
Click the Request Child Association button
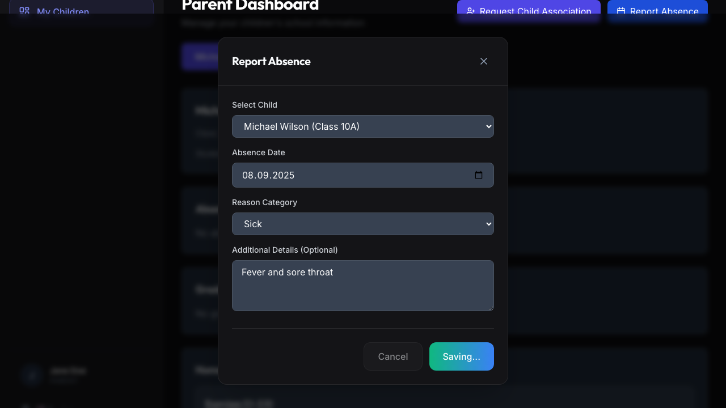point(528,11)
